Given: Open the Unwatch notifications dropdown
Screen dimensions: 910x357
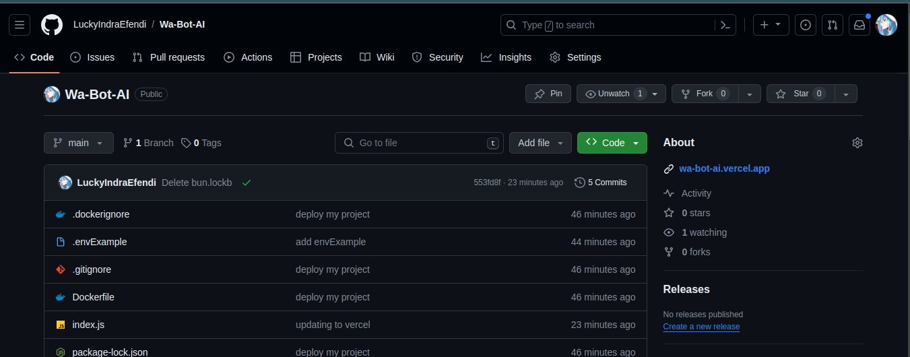Looking at the screenshot, I should pos(621,94).
